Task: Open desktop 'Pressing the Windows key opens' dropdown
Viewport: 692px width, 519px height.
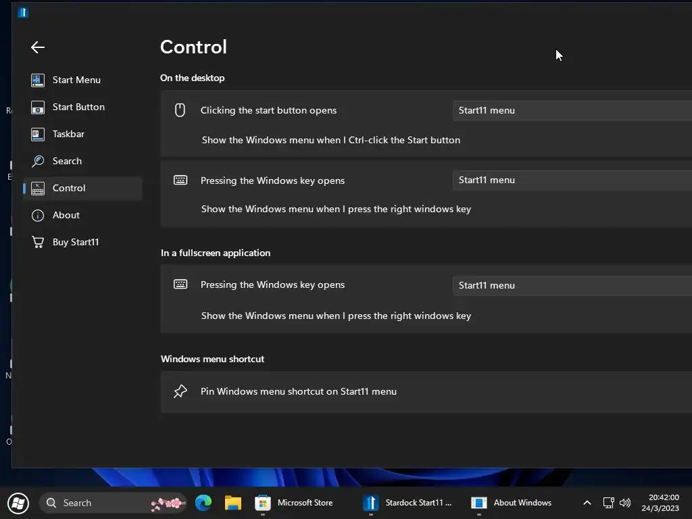Action: (572, 180)
